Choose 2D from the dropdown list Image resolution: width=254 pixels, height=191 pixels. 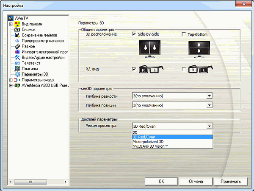pos(172,132)
